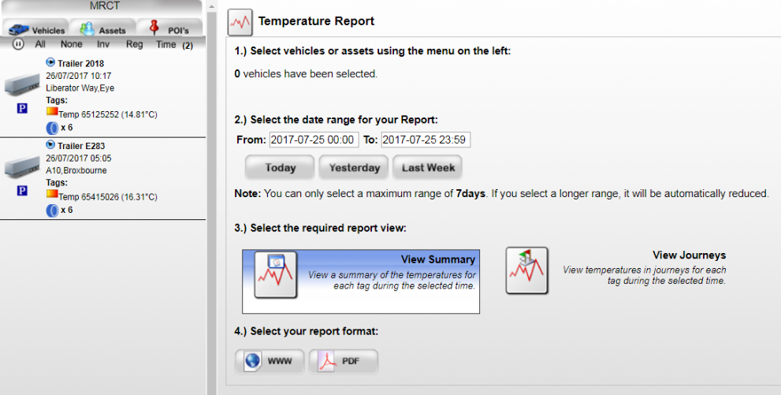Choose the None selection filter

tap(72, 45)
